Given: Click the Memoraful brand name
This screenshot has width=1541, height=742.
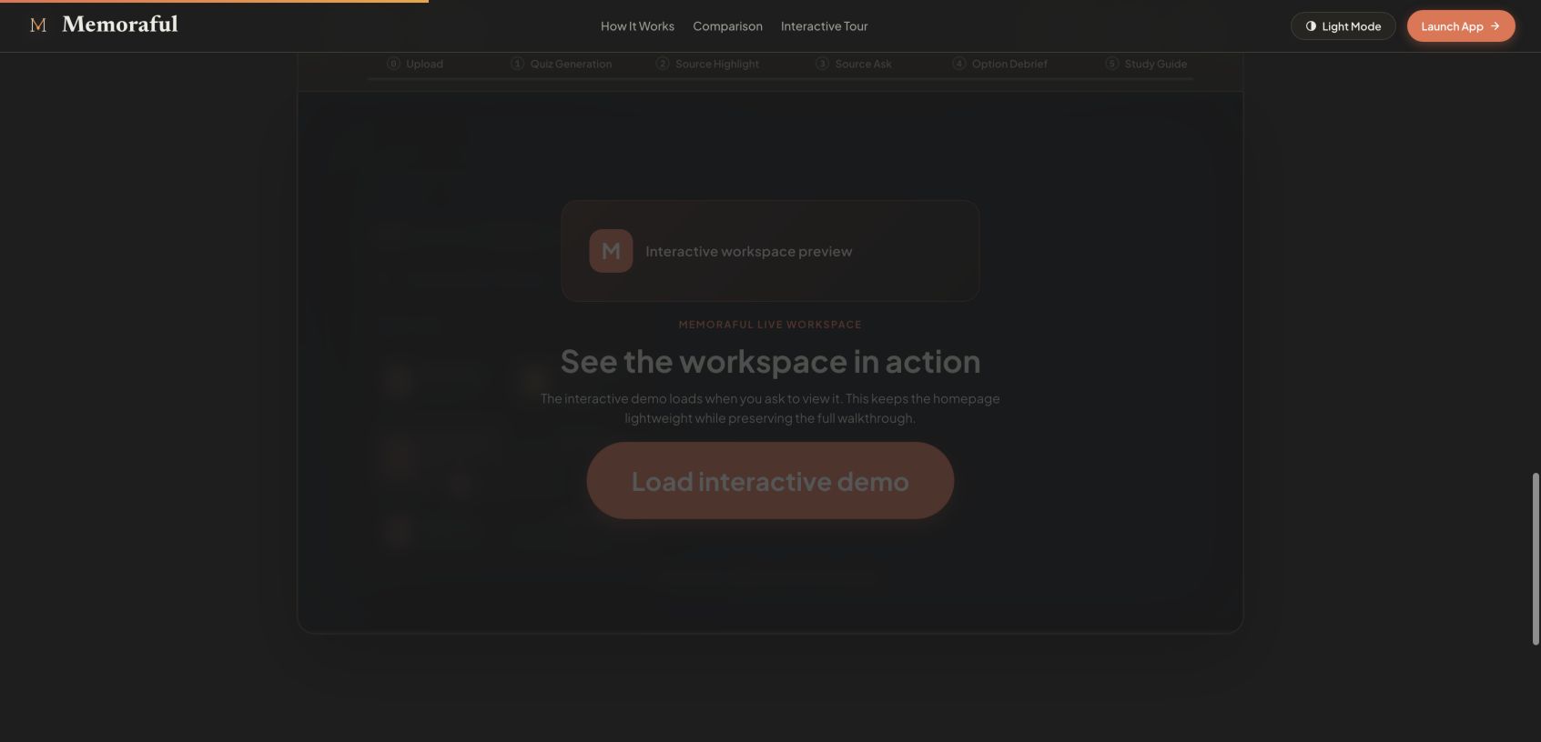Looking at the screenshot, I should [120, 25].
